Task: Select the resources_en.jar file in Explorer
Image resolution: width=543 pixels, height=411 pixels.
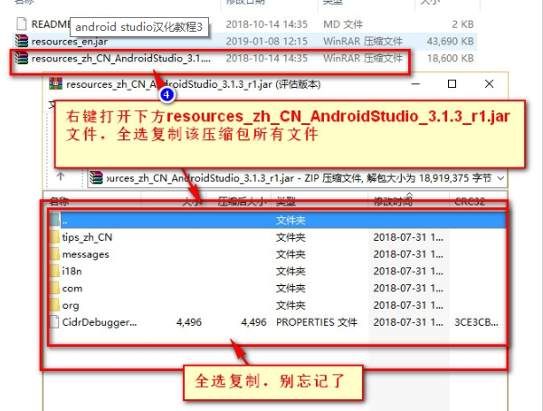Action: coord(245,42)
